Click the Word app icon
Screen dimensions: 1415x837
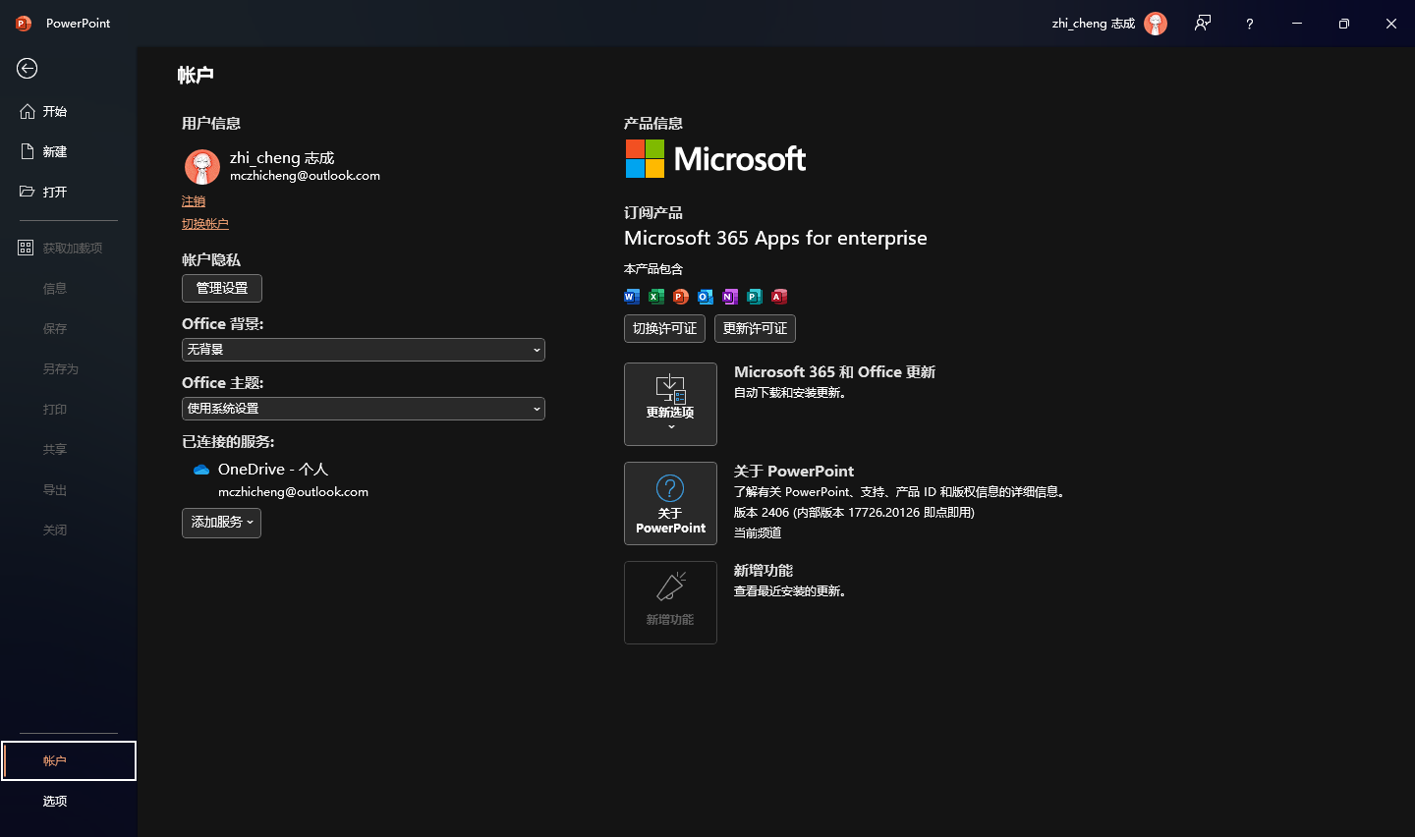click(632, 297)
